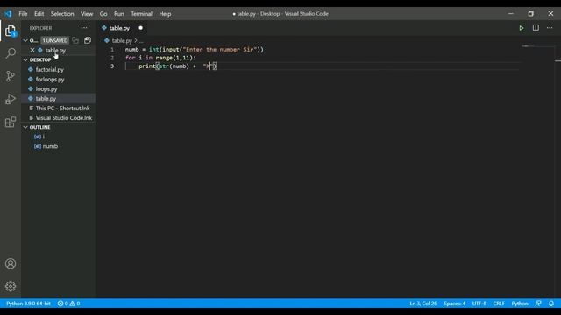Open loops.py in the file tree

46,89
